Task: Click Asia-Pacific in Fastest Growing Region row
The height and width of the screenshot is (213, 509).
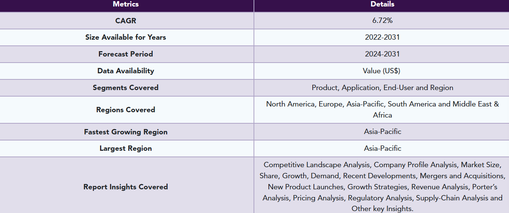Action: pos(382,132)
